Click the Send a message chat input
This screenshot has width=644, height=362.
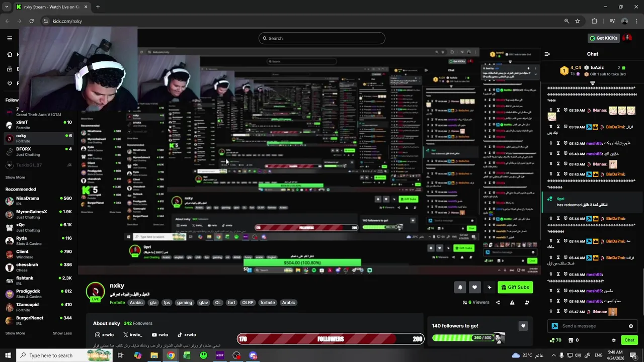click(x=592, y=326)
